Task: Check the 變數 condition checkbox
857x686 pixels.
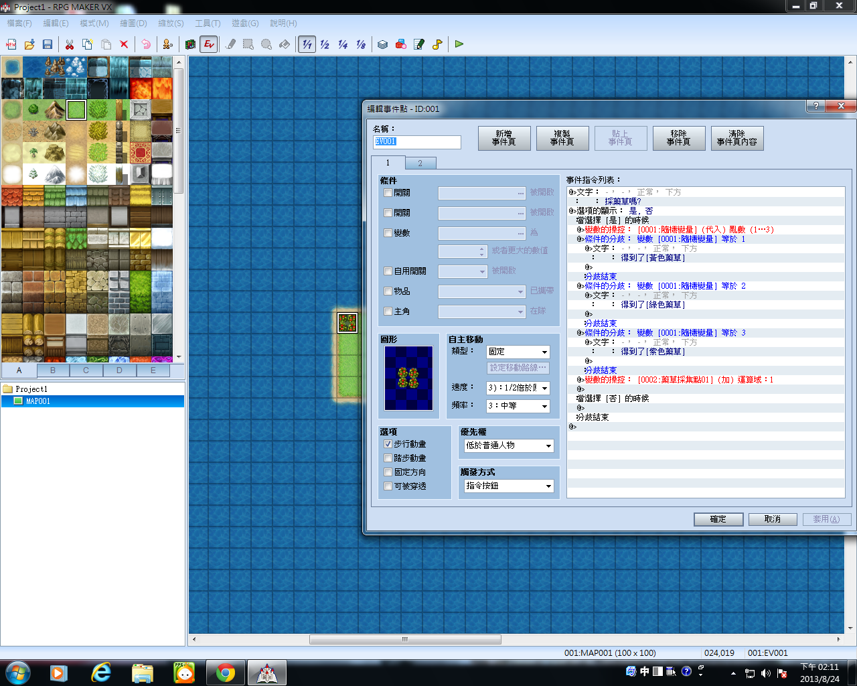Action: pos(388,233)
